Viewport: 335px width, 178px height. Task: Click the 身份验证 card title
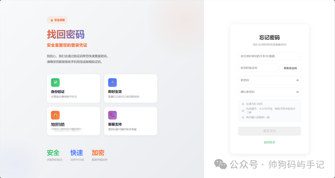(x=58, y=92)
